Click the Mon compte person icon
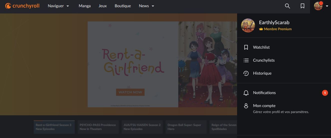Image resolution: width=331 pixels, height=138 pixels. coord(246,106)
